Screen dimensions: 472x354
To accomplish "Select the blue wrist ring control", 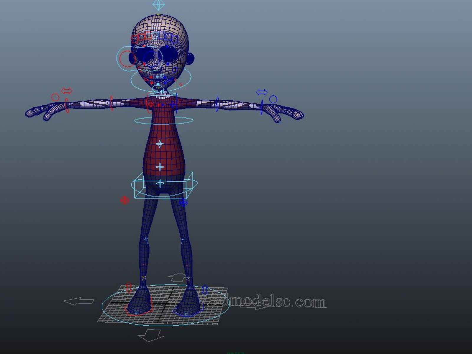I will click(262, 107).
